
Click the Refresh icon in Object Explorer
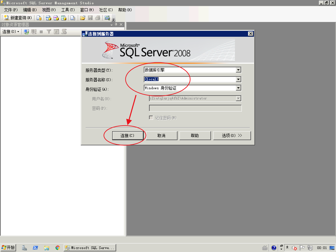pos(56,32)
